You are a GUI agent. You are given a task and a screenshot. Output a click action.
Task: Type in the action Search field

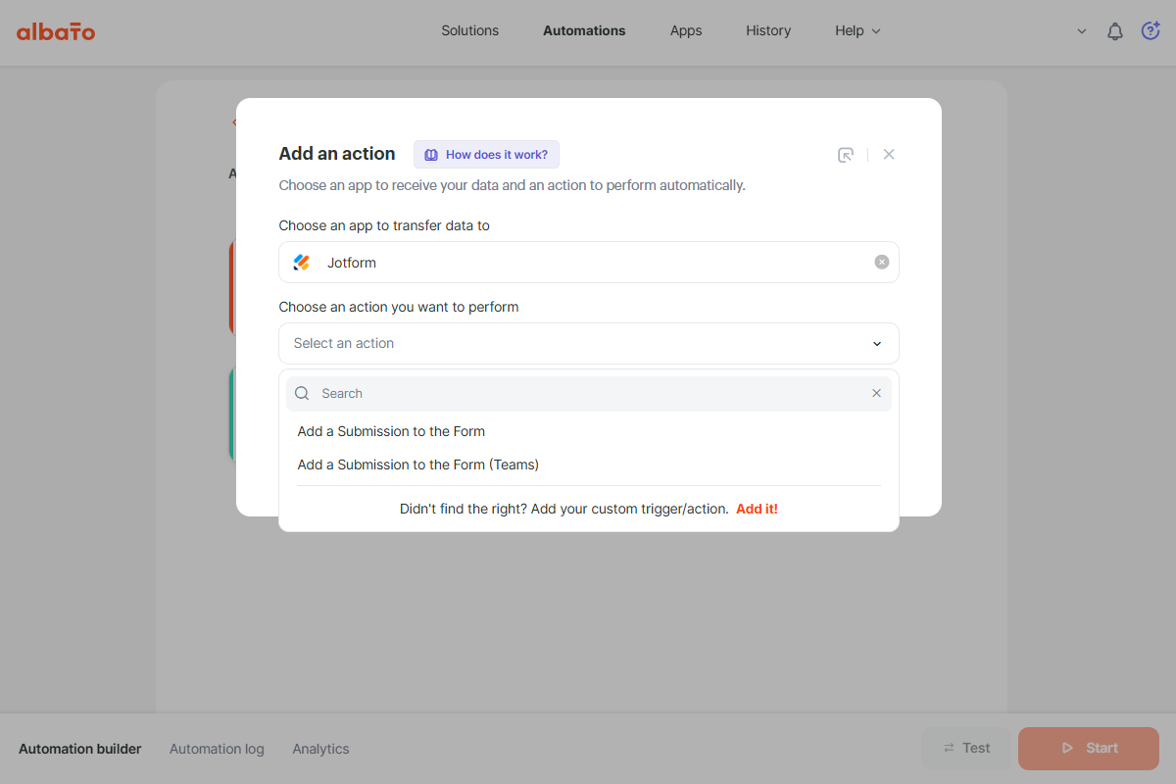tap(588, 393)
